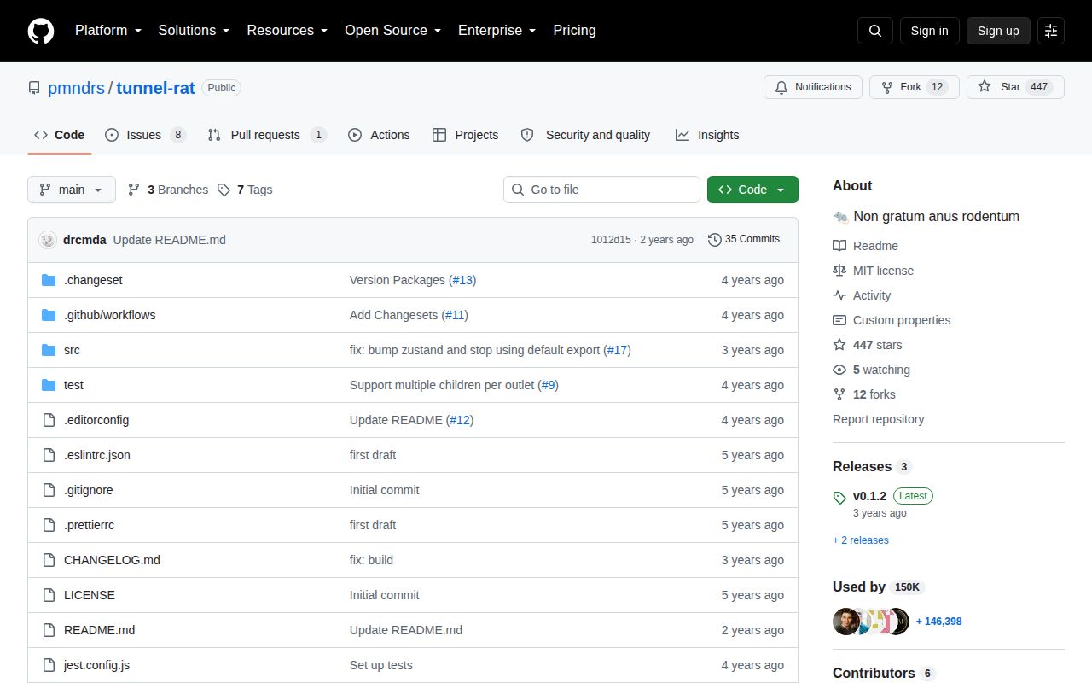Click the Custom properties icon
Image resolution: width=1092 pixels, height=683 pixels.
pyautogui.click(x=839, y=320)
